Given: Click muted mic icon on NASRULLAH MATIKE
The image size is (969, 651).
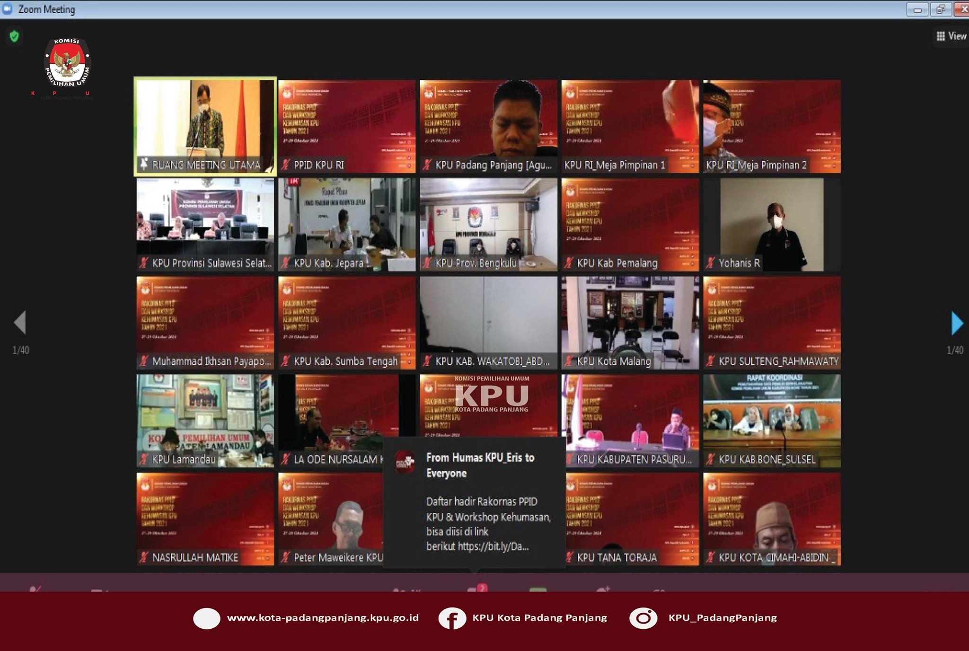Looking at the screenshot, I should [144, 557].
